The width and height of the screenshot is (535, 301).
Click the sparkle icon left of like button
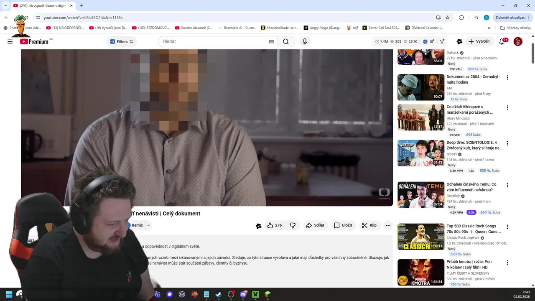tap(258, 226)
